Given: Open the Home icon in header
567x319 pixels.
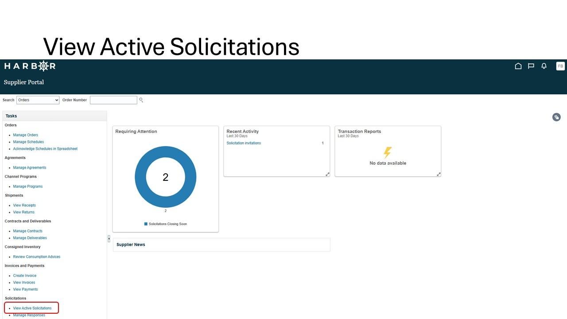Looking at the screenshot, I should (518, 66).
